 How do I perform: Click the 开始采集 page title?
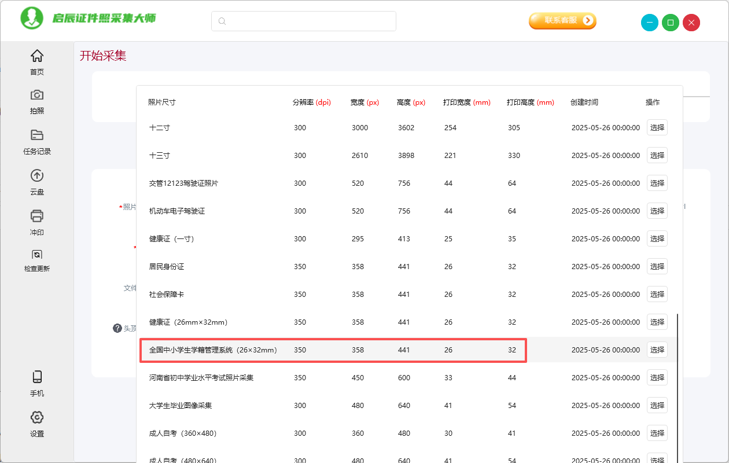point(103,56)
